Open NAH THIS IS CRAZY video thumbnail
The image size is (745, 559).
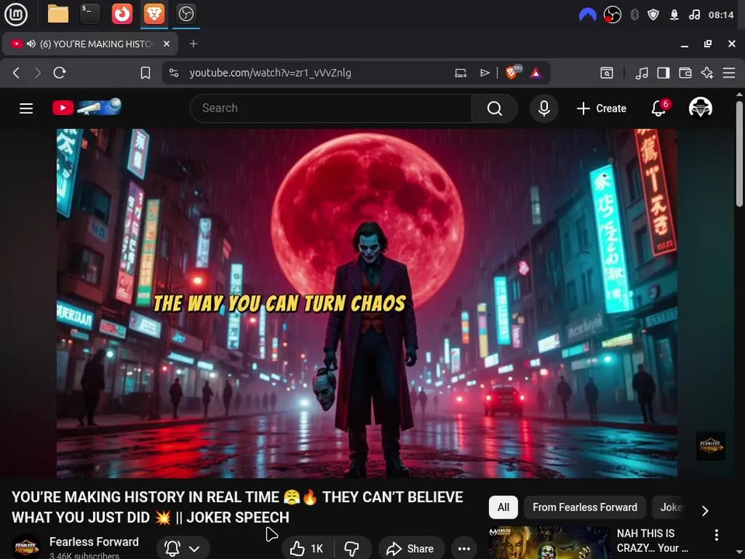pyautogui.click(x=549, y=543)
